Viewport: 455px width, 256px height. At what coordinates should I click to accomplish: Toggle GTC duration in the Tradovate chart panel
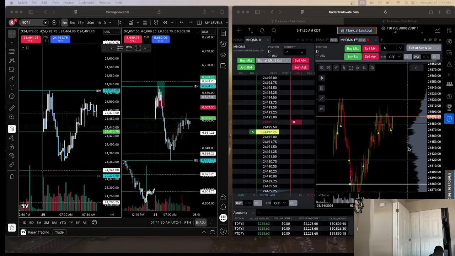pos(425,57)
